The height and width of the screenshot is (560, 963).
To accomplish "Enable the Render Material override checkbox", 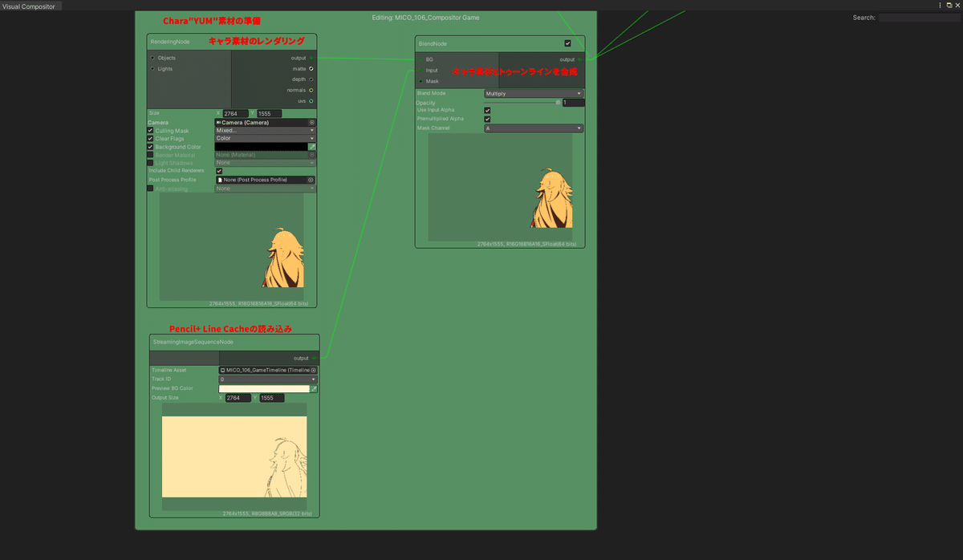I will [150, 155].
